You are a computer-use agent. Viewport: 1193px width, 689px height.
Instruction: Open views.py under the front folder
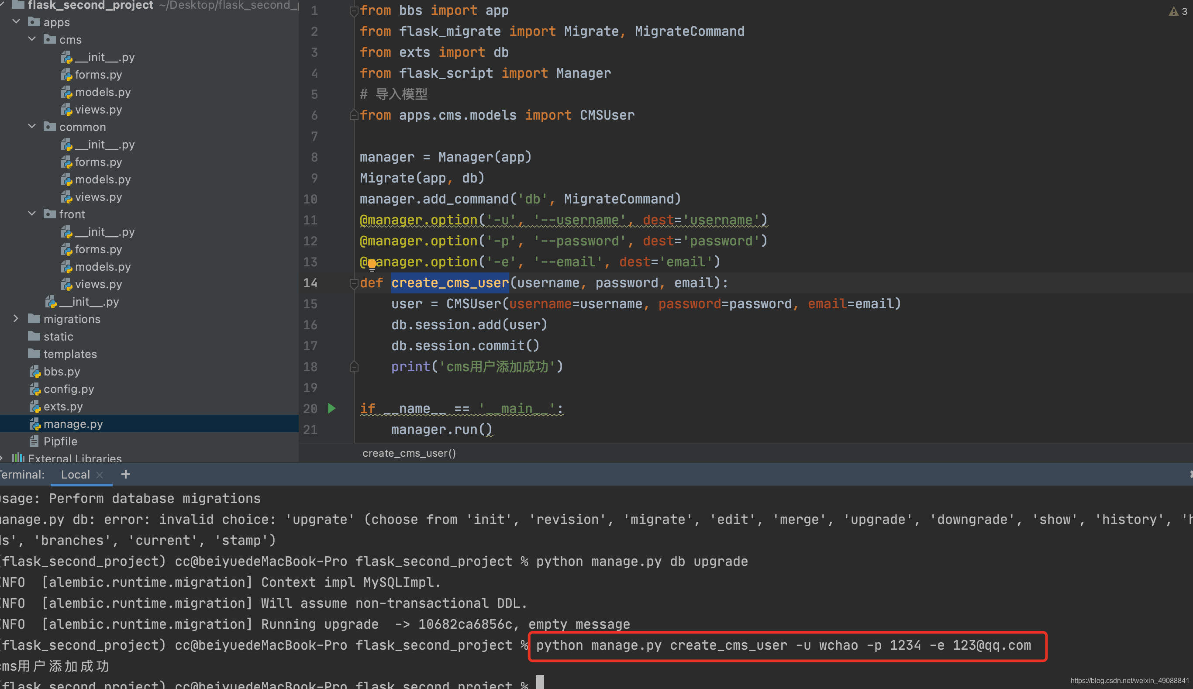pyautogui.click(x=91, y=284)
